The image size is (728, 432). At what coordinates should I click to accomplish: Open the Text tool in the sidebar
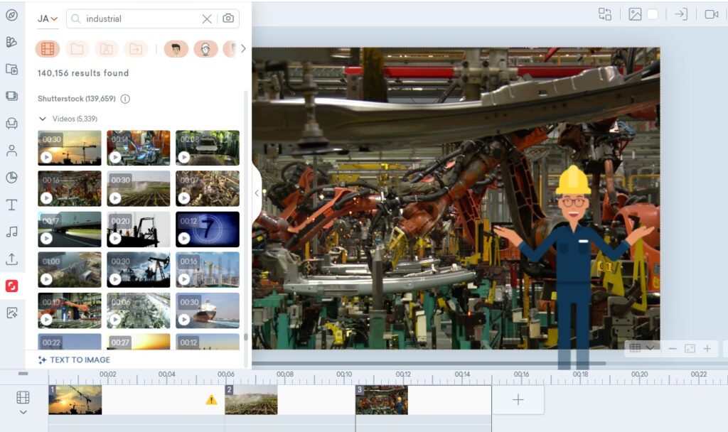[11, 205]
